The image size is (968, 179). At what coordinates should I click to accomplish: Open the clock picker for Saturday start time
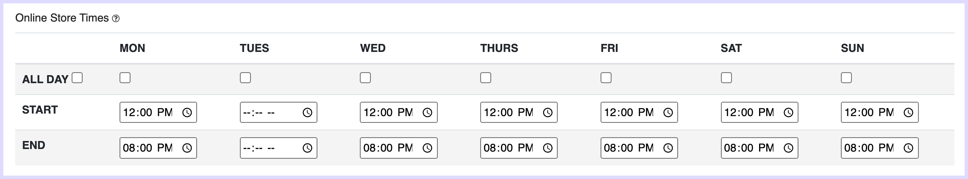click(788, 112)
